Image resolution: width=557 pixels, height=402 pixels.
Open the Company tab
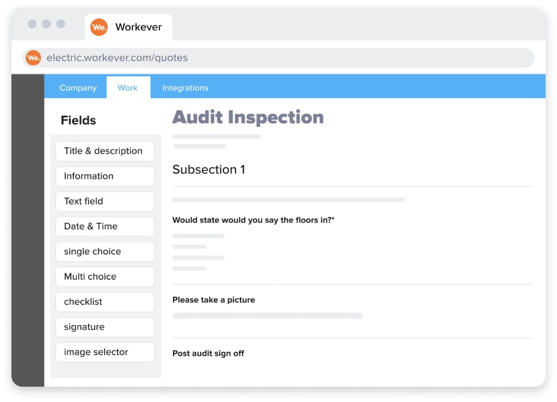pyautogui.click(x=78, y=87)
